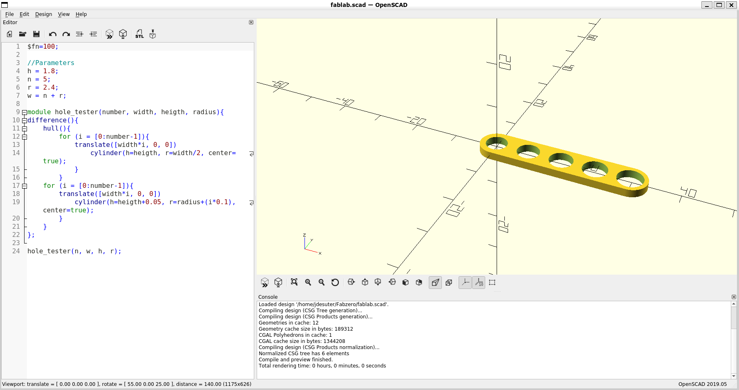Toggle Show Edges
This screenshot has width=739, height=390.
pyautogui.click(x=492, y=282)
